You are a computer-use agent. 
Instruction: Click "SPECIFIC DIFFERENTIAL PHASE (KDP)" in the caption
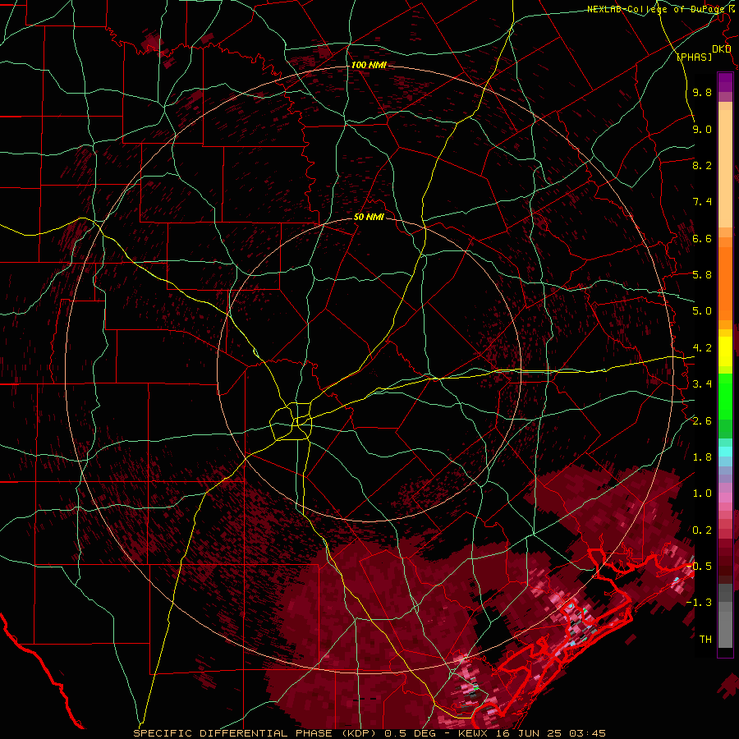pyautogui.click(x=257, y=734)
